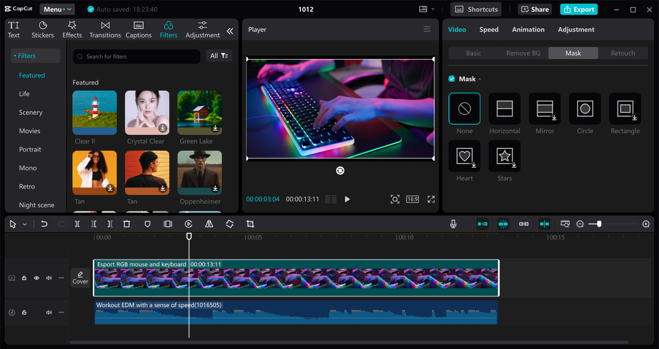Collapse the left panel with double chevron
Screen dimensions: 659x349
point(230,31)
